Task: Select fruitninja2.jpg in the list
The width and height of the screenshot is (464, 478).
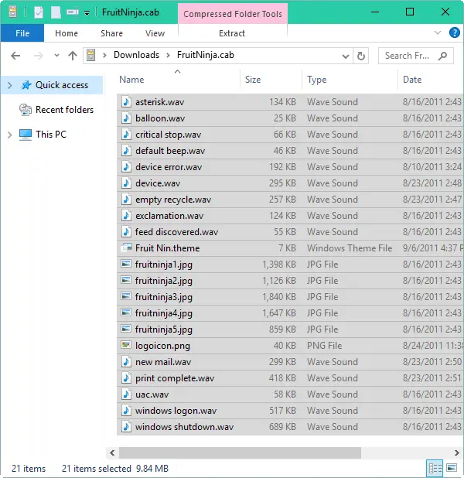Action: click(x=290, y=281)
